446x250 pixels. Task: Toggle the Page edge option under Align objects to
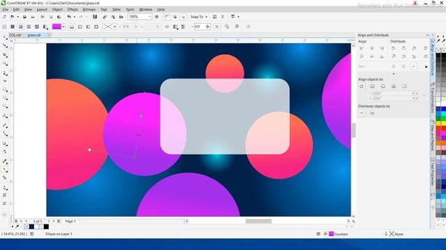[x=372, y=86]
